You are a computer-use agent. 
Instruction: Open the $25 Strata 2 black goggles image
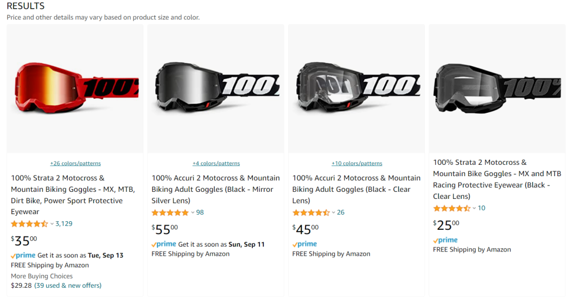(x=497, y=88)
